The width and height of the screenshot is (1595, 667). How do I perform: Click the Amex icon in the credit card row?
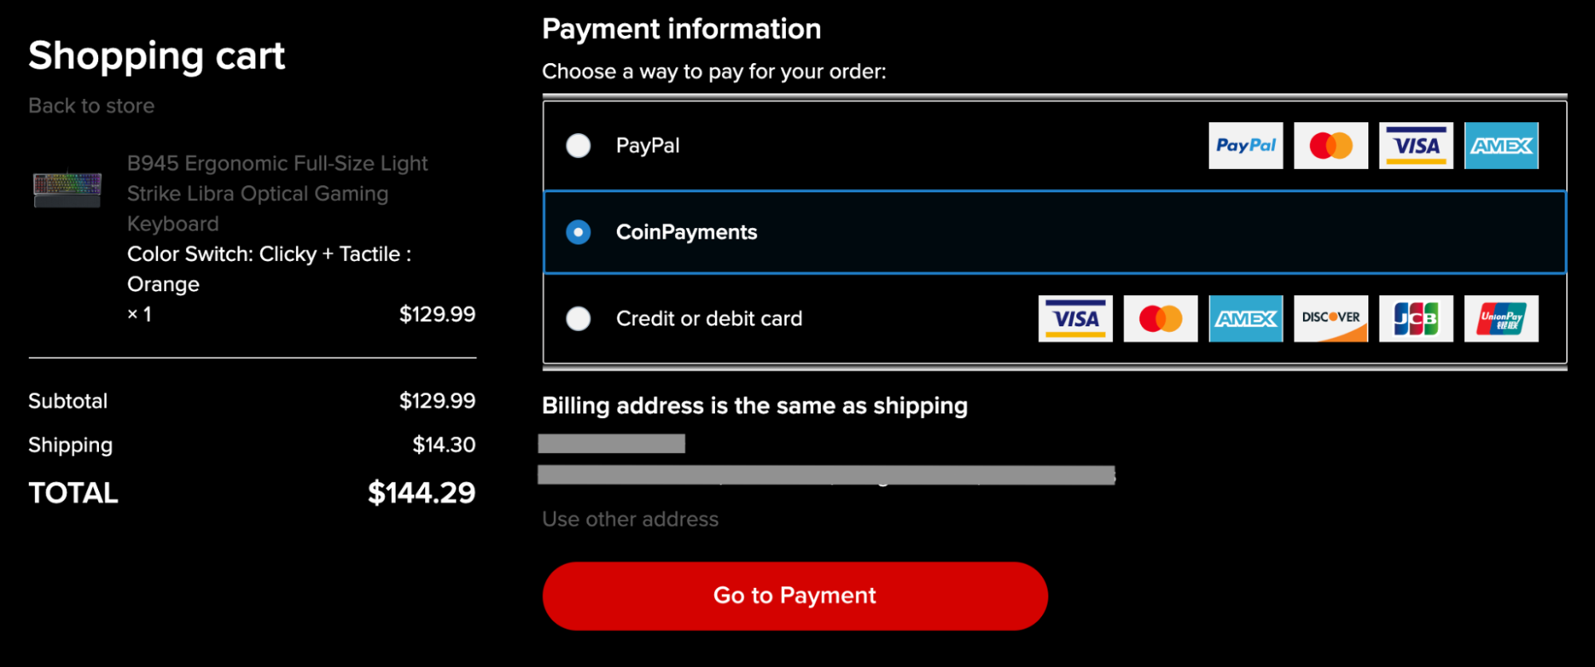pyautogui.click(x=1246, y=318)
